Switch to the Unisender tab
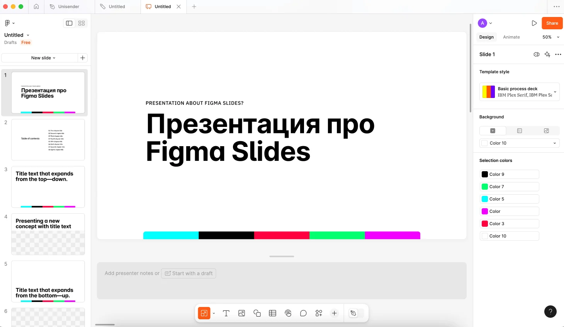The width and height of the screenshot is (564, 327). click(68, 7)
